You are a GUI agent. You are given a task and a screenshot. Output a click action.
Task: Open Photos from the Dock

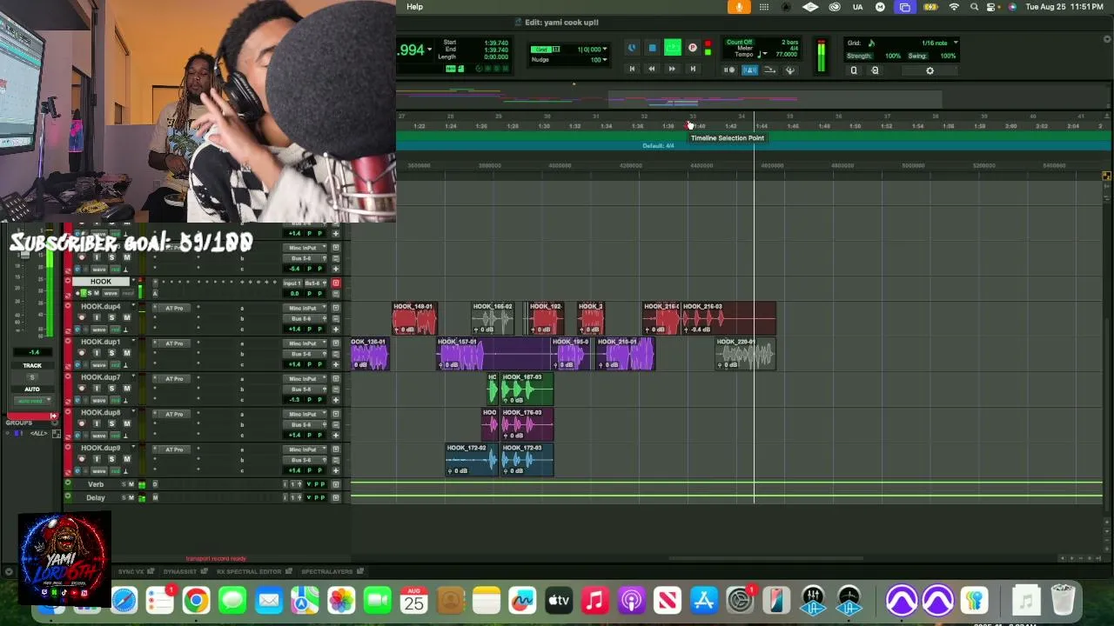point(341,600)
